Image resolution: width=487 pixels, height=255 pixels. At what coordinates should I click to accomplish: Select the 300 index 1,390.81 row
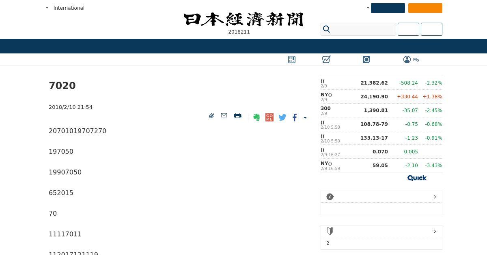tap(381, 110)
